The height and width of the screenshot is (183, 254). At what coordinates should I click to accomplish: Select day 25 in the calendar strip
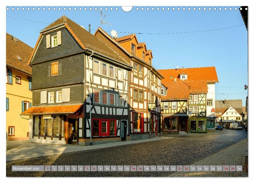tap(206, 168)
